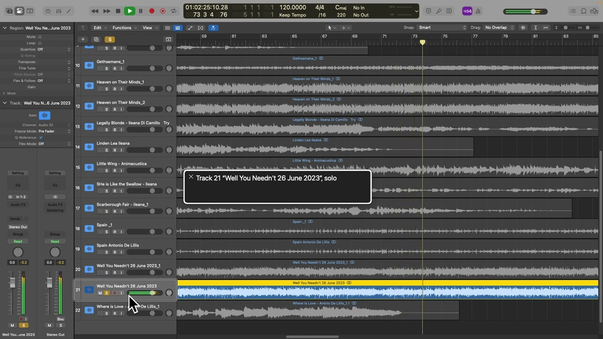Pause playback in the transport bar
The image size is (603, 339).
coord(140,11)
